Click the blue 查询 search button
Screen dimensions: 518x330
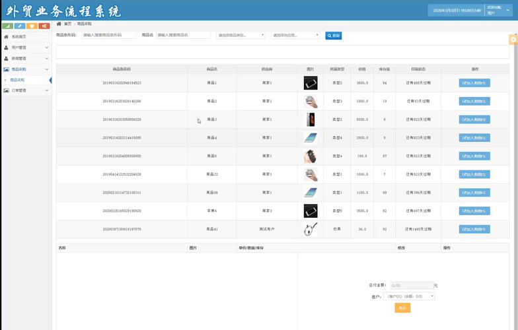click(x=333, y=36)
